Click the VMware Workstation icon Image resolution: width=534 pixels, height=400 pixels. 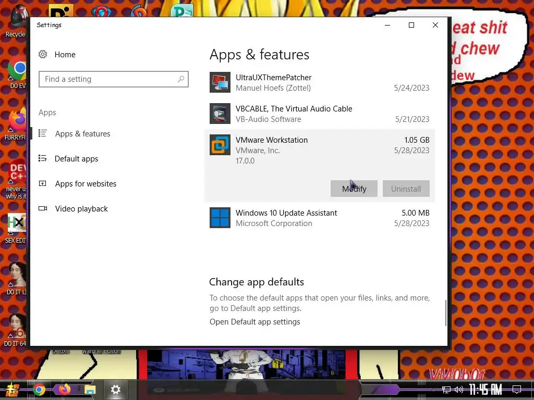coord(220,145)
